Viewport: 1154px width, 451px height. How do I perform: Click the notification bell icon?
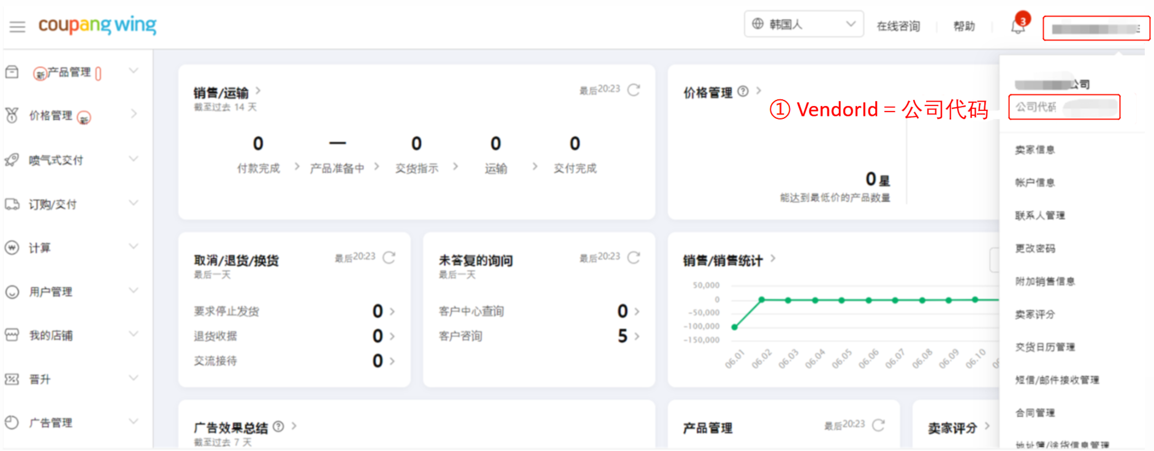coord(1017,26)
